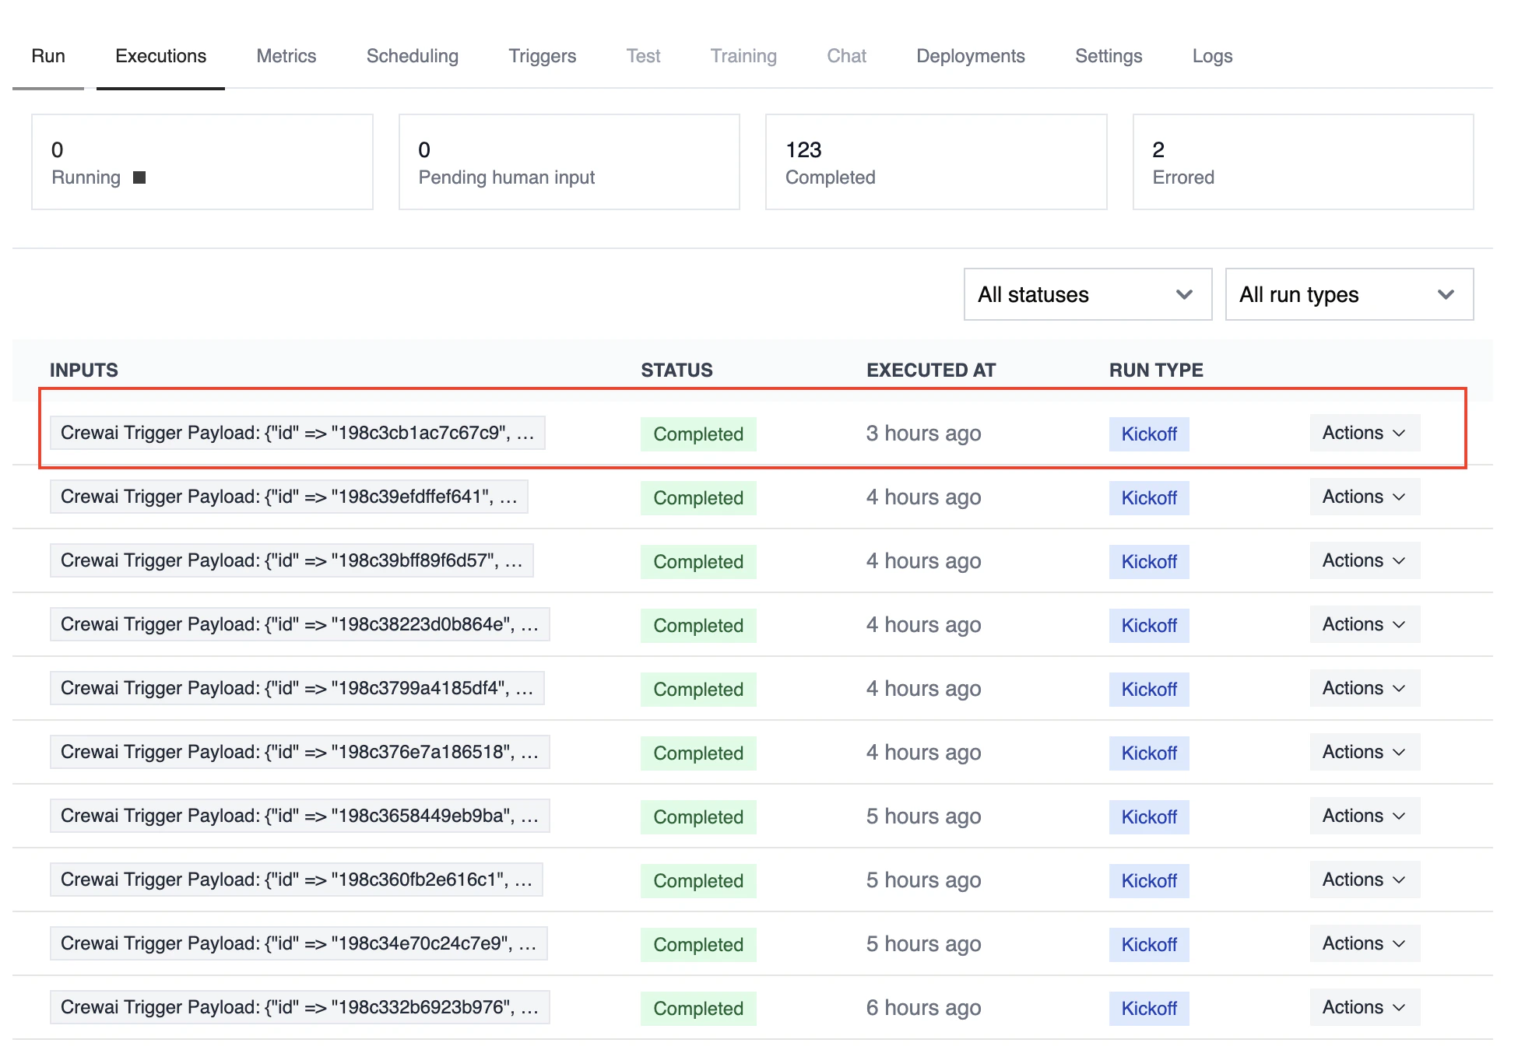Click the Completed status badge on the top row
The image size is (1518, 1057).
(698, 434)
